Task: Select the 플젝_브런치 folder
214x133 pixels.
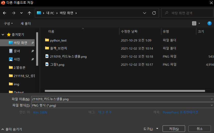Action: (x=58, y=48)
